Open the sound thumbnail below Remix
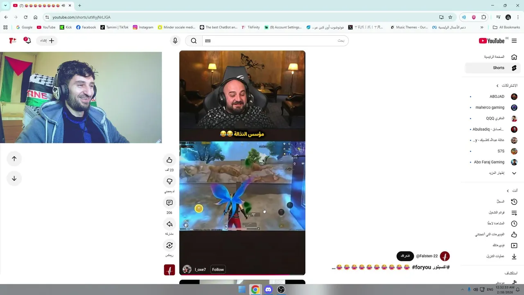 169,270
